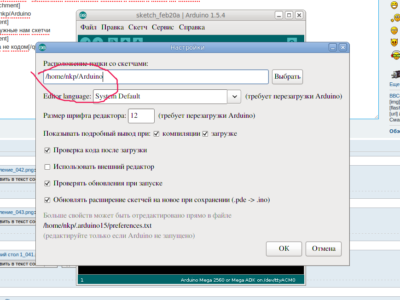Viewport: 400px width, 300px height.
Task: Uncheck Проверка кода после загрузки
Action: (x=47, y=150)
